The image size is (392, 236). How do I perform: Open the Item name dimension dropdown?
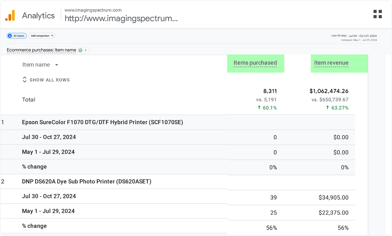point(56,65)
